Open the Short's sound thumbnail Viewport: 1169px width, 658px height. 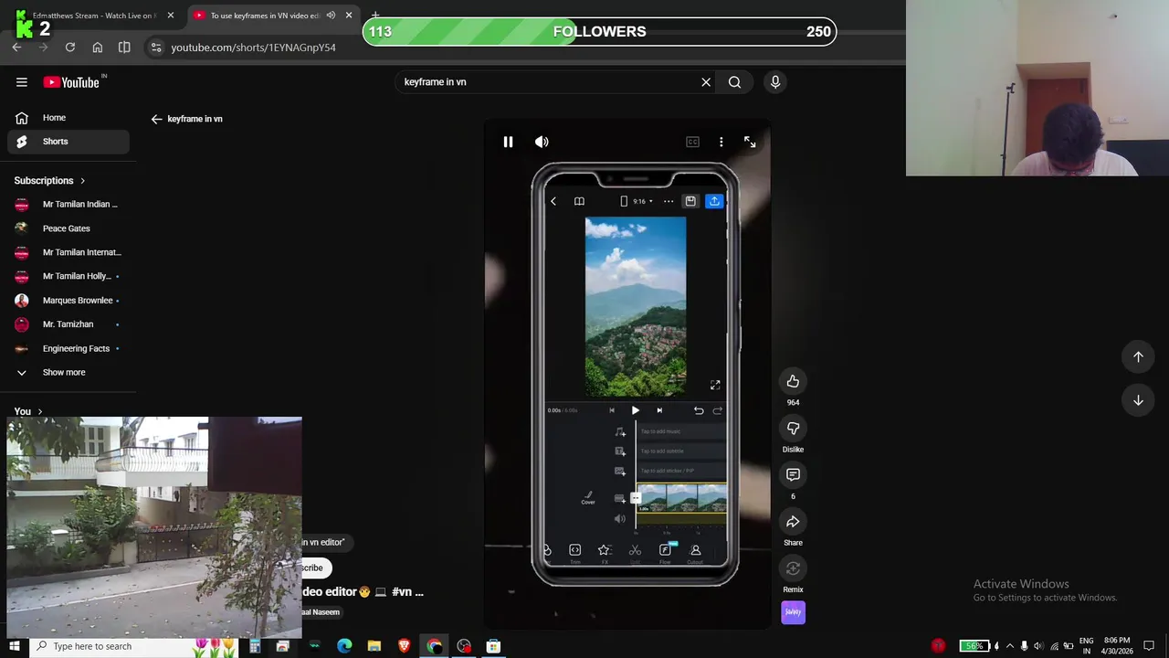(x=793, y=612)
